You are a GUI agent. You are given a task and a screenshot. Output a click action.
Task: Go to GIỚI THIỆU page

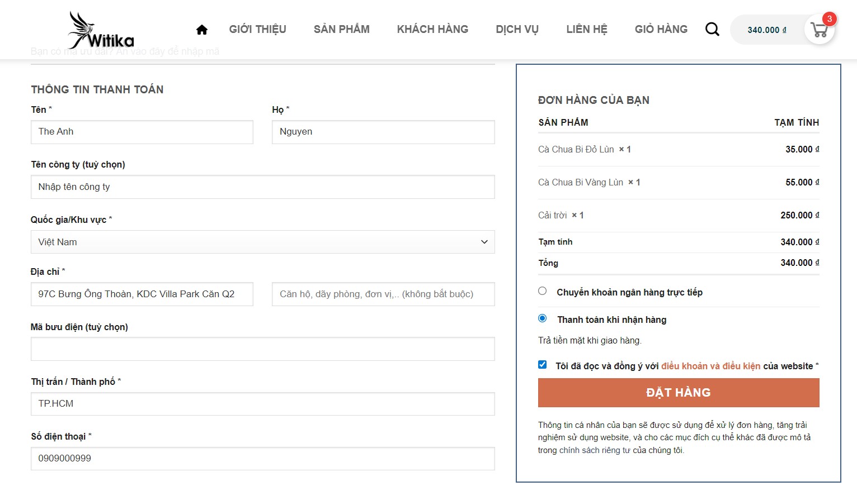click(257, 29)
